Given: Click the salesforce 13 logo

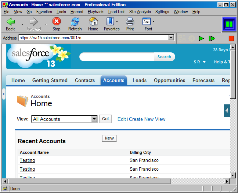Looking at the screenshot, I should 39,56.
